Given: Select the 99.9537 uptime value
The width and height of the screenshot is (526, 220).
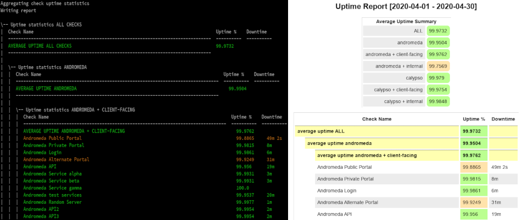Looking at the screenshot, I should [245, 195].
